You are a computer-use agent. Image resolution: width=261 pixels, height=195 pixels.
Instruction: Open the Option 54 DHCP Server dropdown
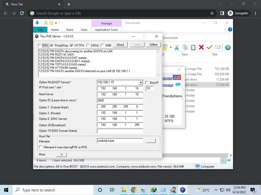click(x=141, y=82)
